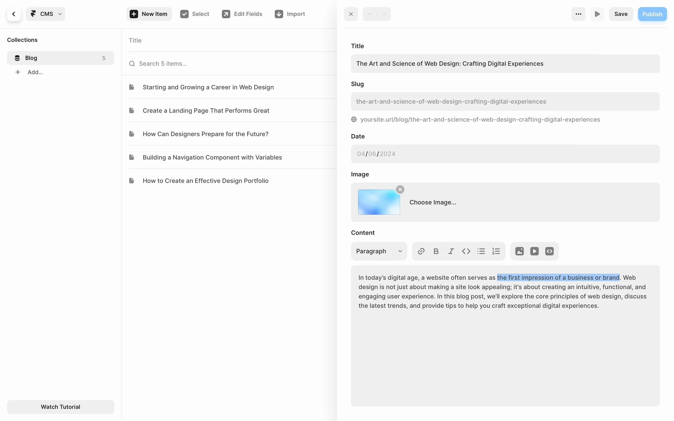Click Watch Tutorial button
Viewport: 674px width, 421px height.
[x=60, y=407]
